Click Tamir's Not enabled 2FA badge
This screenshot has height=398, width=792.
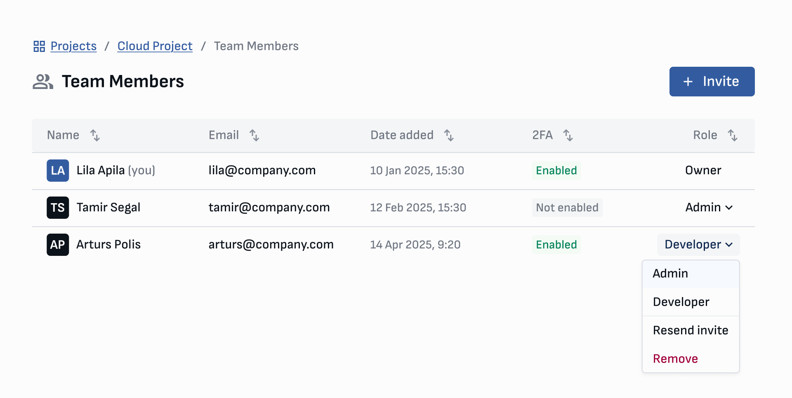[567, 207]
